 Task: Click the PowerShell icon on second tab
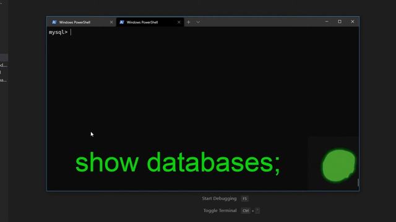pos(122,22)
